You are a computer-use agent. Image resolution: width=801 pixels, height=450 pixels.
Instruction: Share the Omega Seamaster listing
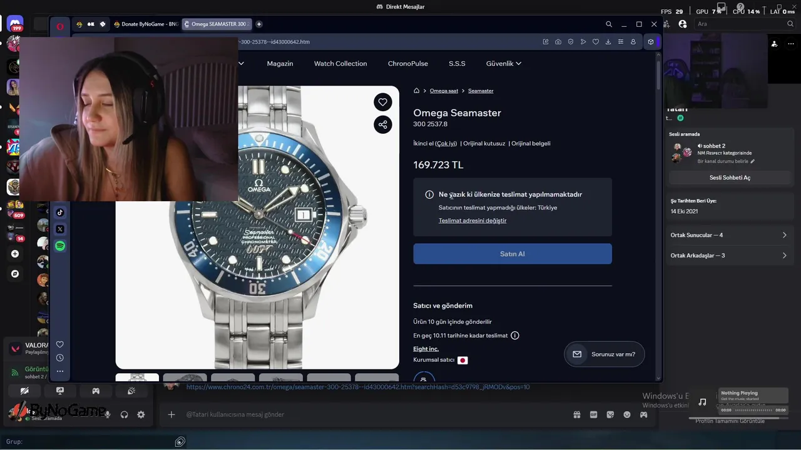click(x=382, y=124)
